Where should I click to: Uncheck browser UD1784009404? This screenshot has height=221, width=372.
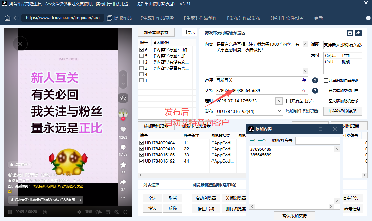141,143
